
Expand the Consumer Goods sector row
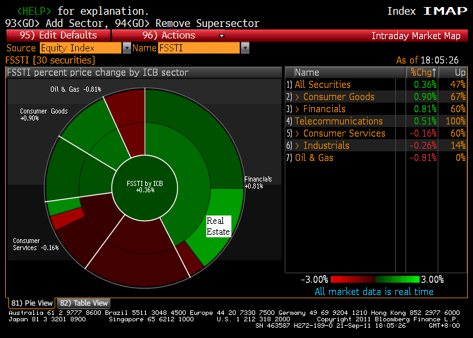coord(298,97)
